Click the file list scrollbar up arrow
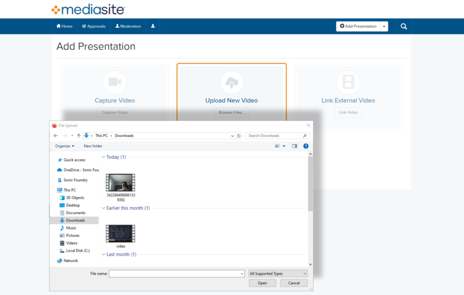 point(310,154)
